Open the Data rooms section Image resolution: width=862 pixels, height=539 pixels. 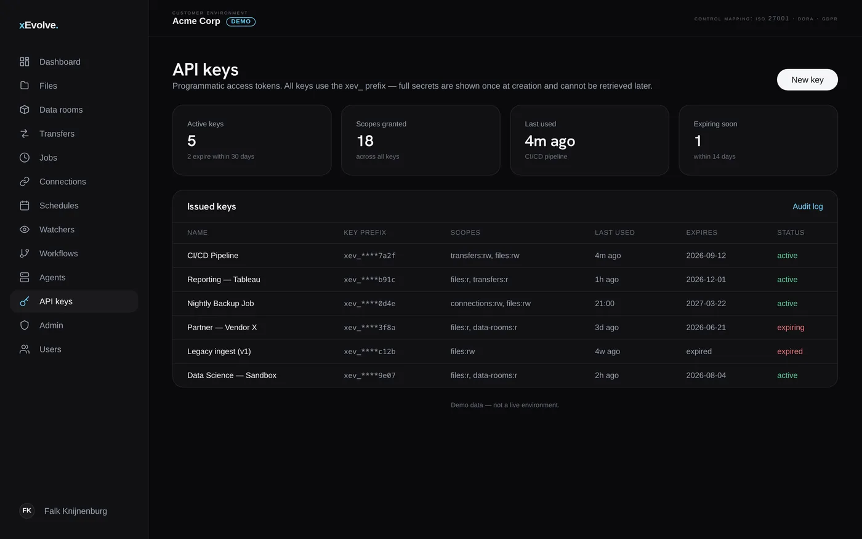74,110
